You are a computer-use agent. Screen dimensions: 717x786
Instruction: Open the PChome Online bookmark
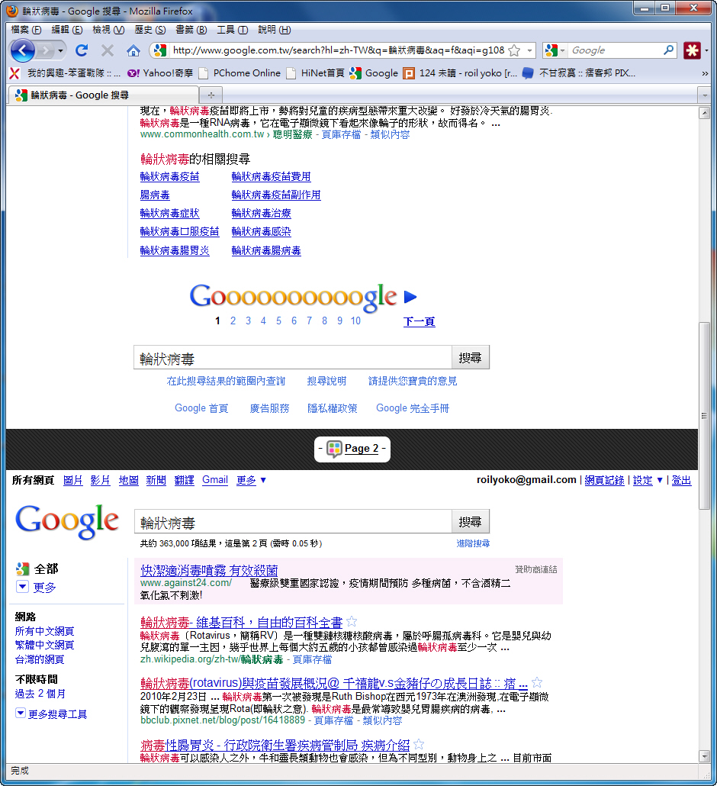click(240, 73)
